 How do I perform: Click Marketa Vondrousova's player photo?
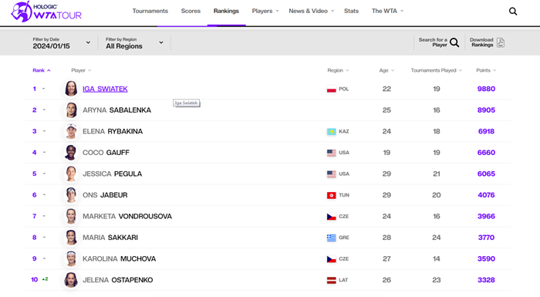[x=71, y=216]
